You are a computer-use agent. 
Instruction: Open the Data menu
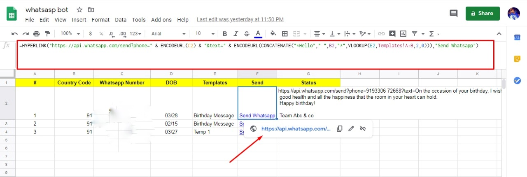121,20
